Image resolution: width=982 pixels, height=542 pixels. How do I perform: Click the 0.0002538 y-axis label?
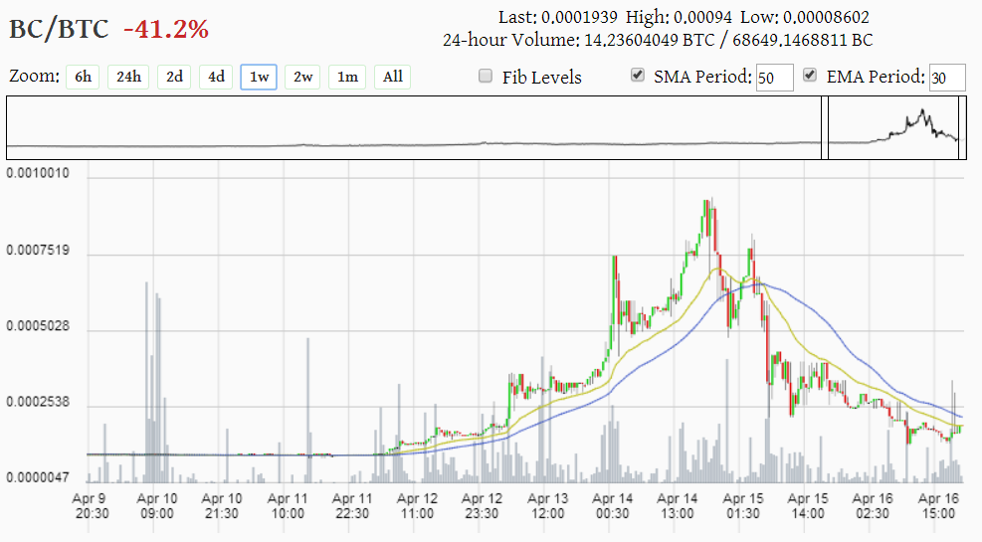tap(38, 402)
